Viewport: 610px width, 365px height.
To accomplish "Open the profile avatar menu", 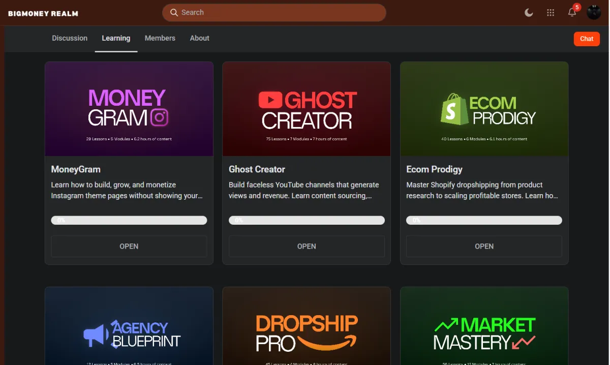I will (x=594, y=12).
